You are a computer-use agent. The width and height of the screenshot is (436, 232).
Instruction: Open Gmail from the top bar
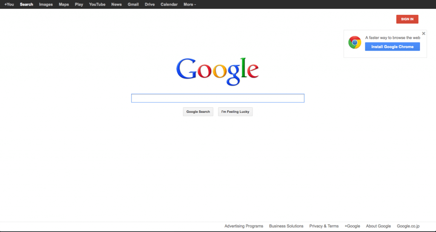click(133, 4)
